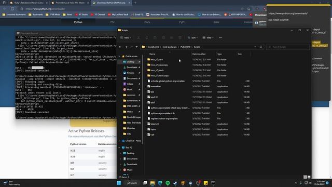Screen dimensions: 332x187
Task: Reload the python.org page
Action: pyautogui.click(x=12, y=9)
